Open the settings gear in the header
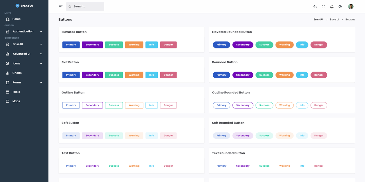365x182 pixels. 340,6
